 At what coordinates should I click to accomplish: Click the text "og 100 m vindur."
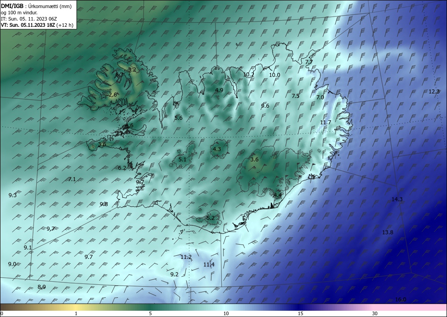point(19,13)
